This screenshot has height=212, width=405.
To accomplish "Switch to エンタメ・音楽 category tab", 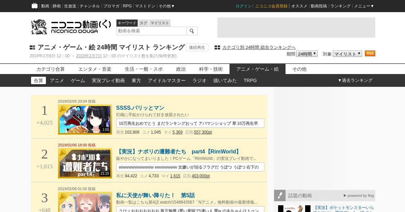I will point(95,69).
